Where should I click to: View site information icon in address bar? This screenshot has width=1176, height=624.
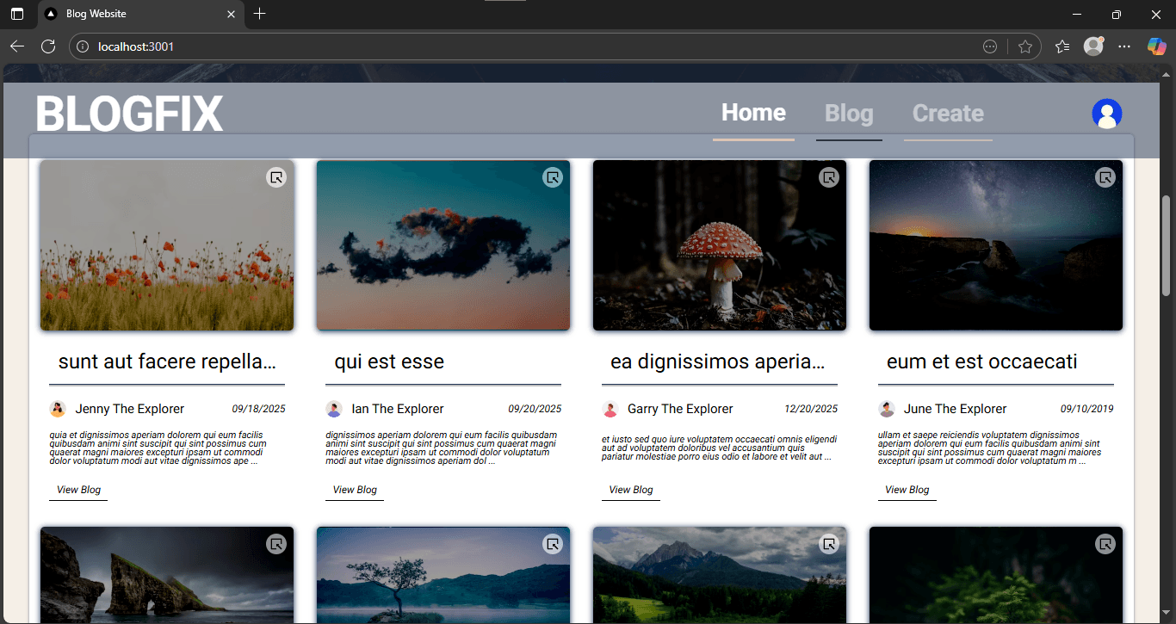[83, 46]
